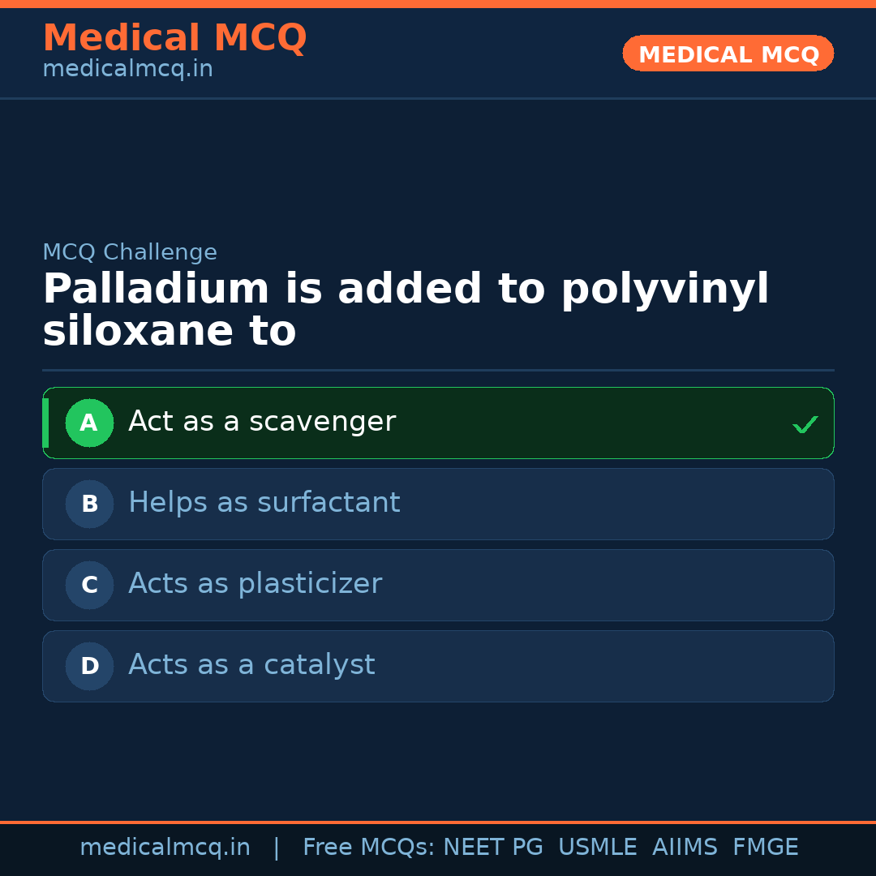Click the question text about Palladium
The height and width of the screenshot is (876, 876).
[x=406, y=311]
